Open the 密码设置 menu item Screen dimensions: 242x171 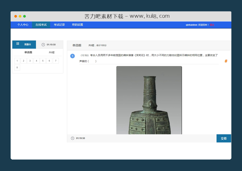(77, 25)
